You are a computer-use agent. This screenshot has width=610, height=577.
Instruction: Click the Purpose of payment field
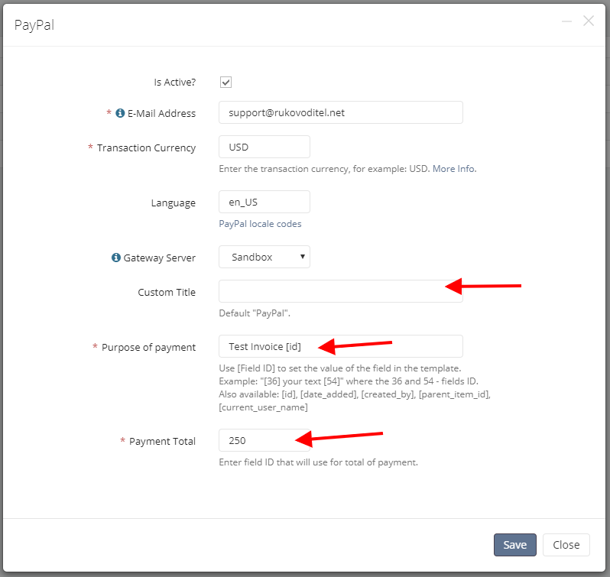pyautogui.click(x=341, y=346)
